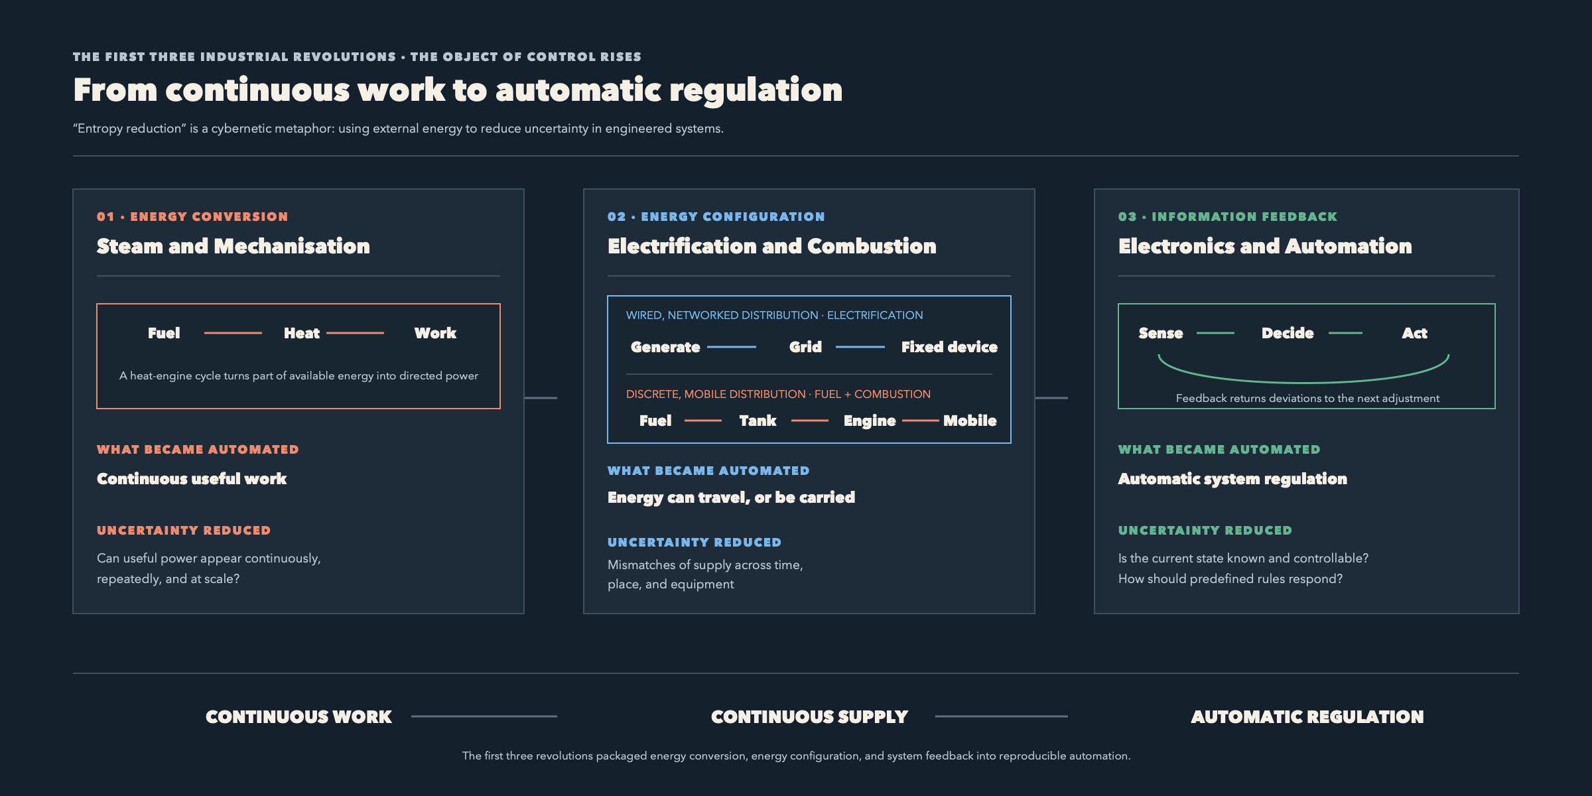Image resolution: width=1592 pixels, height=796 pixels.
Task: Click the 'Engine' node
Action: coord(870,421)
